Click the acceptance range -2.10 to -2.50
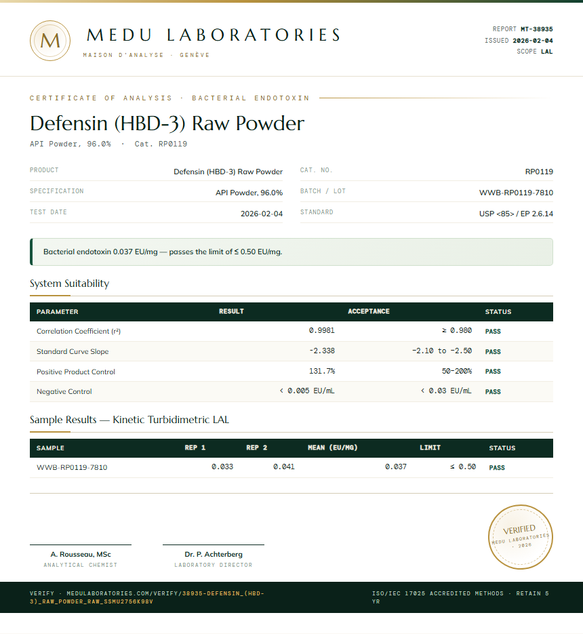 (442, 351)
